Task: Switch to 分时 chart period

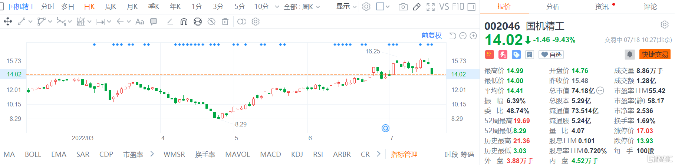Action: 48,7
